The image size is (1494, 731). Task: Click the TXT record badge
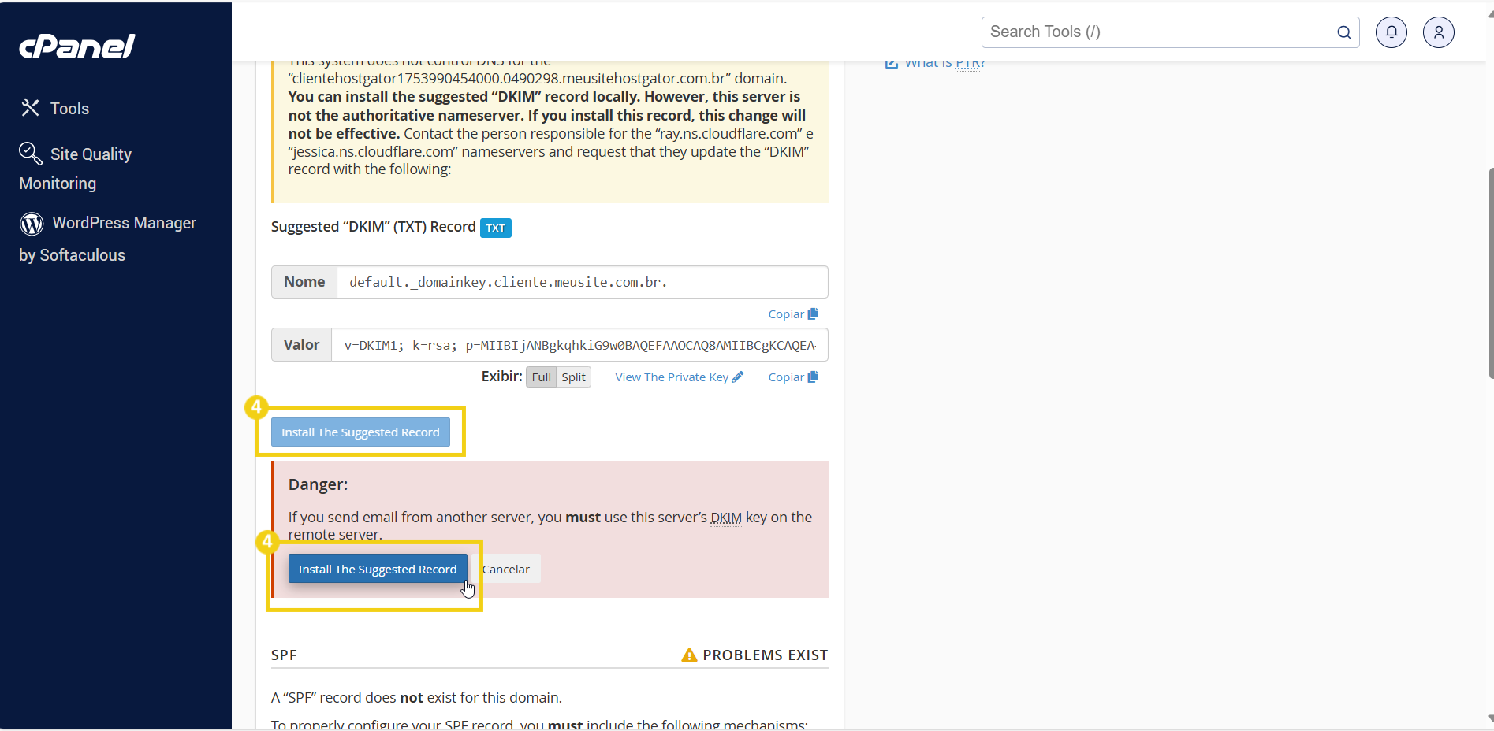496,228
